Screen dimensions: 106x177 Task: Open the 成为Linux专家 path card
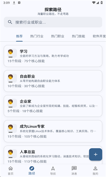click(x=53, y=131)
